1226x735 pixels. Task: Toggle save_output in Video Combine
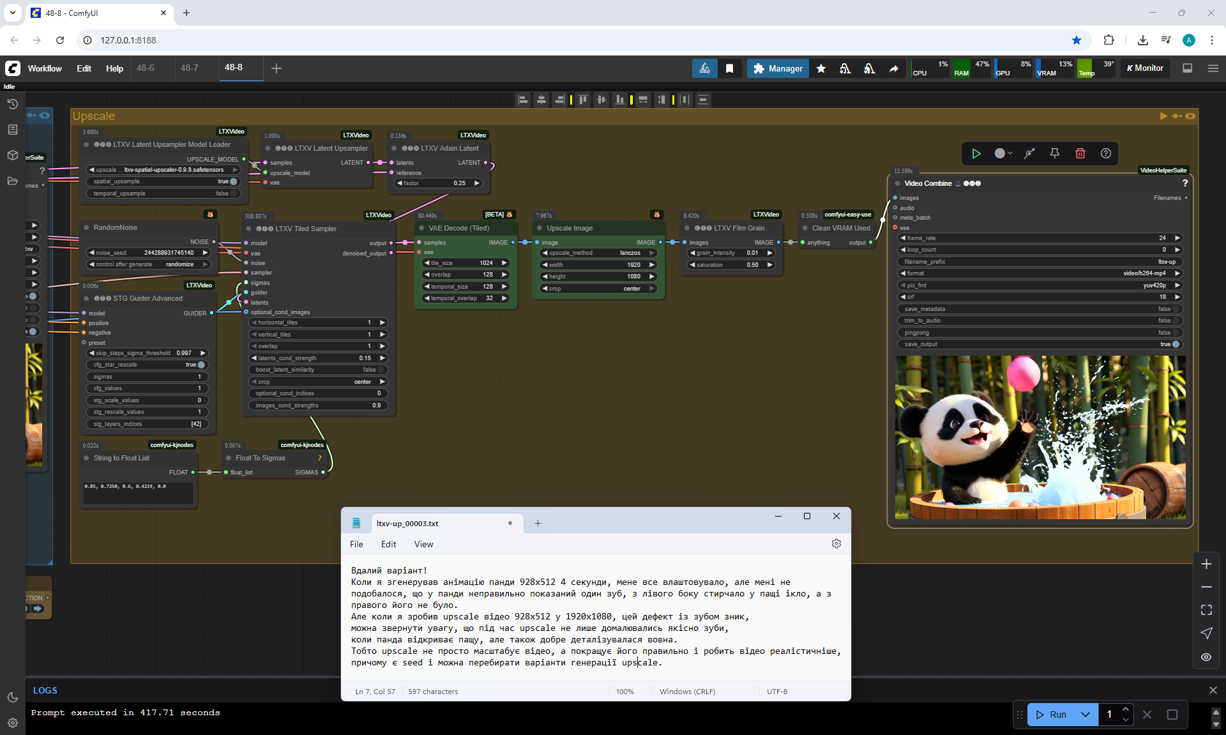[x=1175, y=344]
